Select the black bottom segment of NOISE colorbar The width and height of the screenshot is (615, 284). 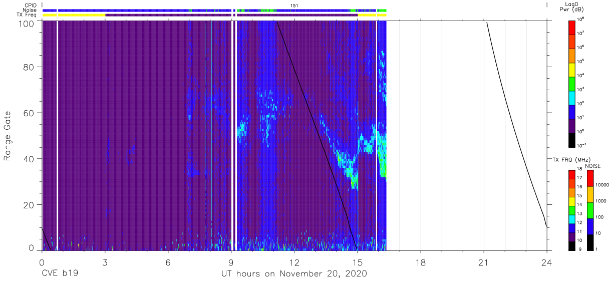coord(590,242)
